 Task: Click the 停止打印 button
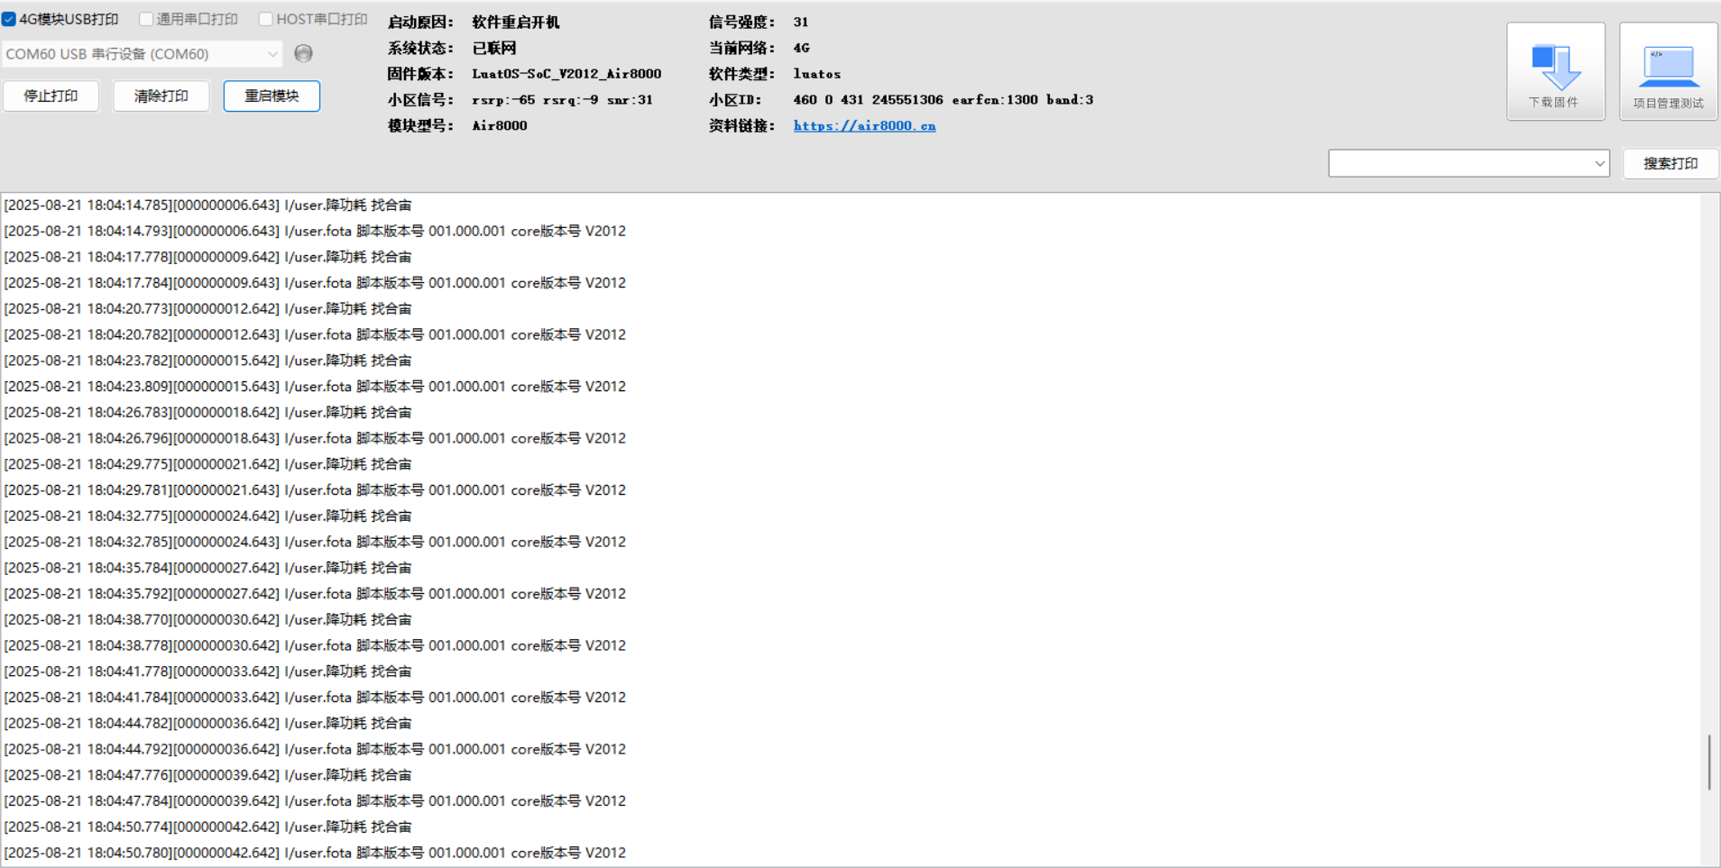[51, 96]
